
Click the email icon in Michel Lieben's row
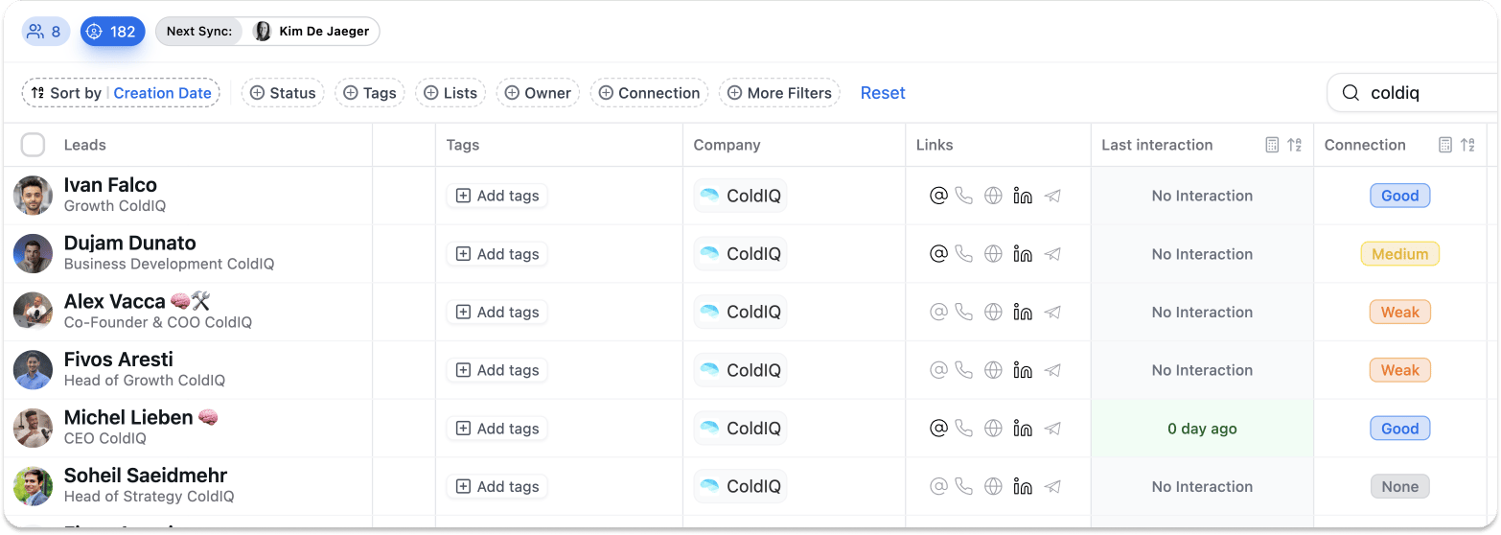938,429
